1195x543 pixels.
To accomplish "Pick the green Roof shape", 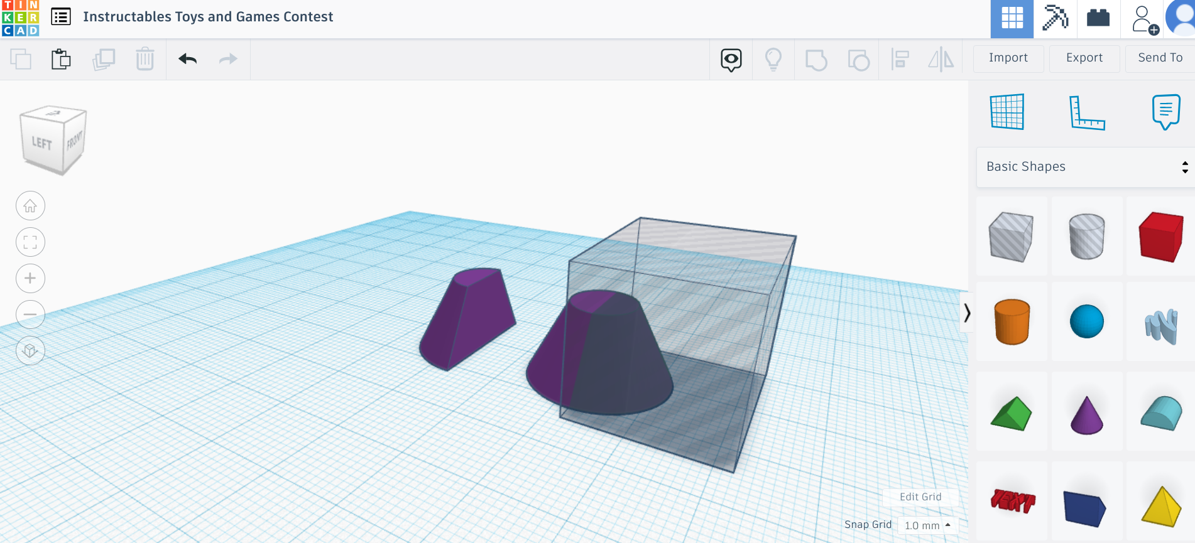I will (1012, 413).
